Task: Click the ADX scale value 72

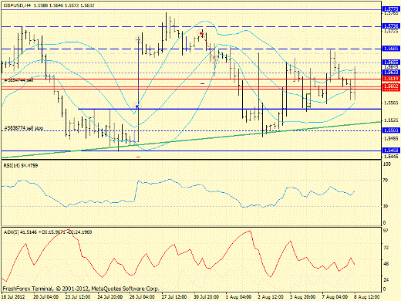Action: (x=386, y=248)
